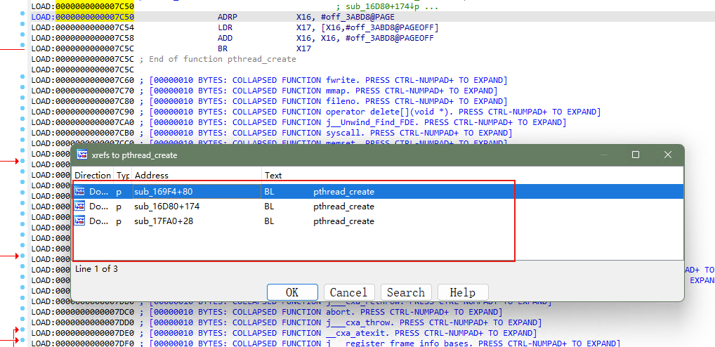The width and height of the screenshot is (715, 347).
Task: Click the xrefs dialog title bar icon
Action: pyautogui.click(x=82, y=155)
